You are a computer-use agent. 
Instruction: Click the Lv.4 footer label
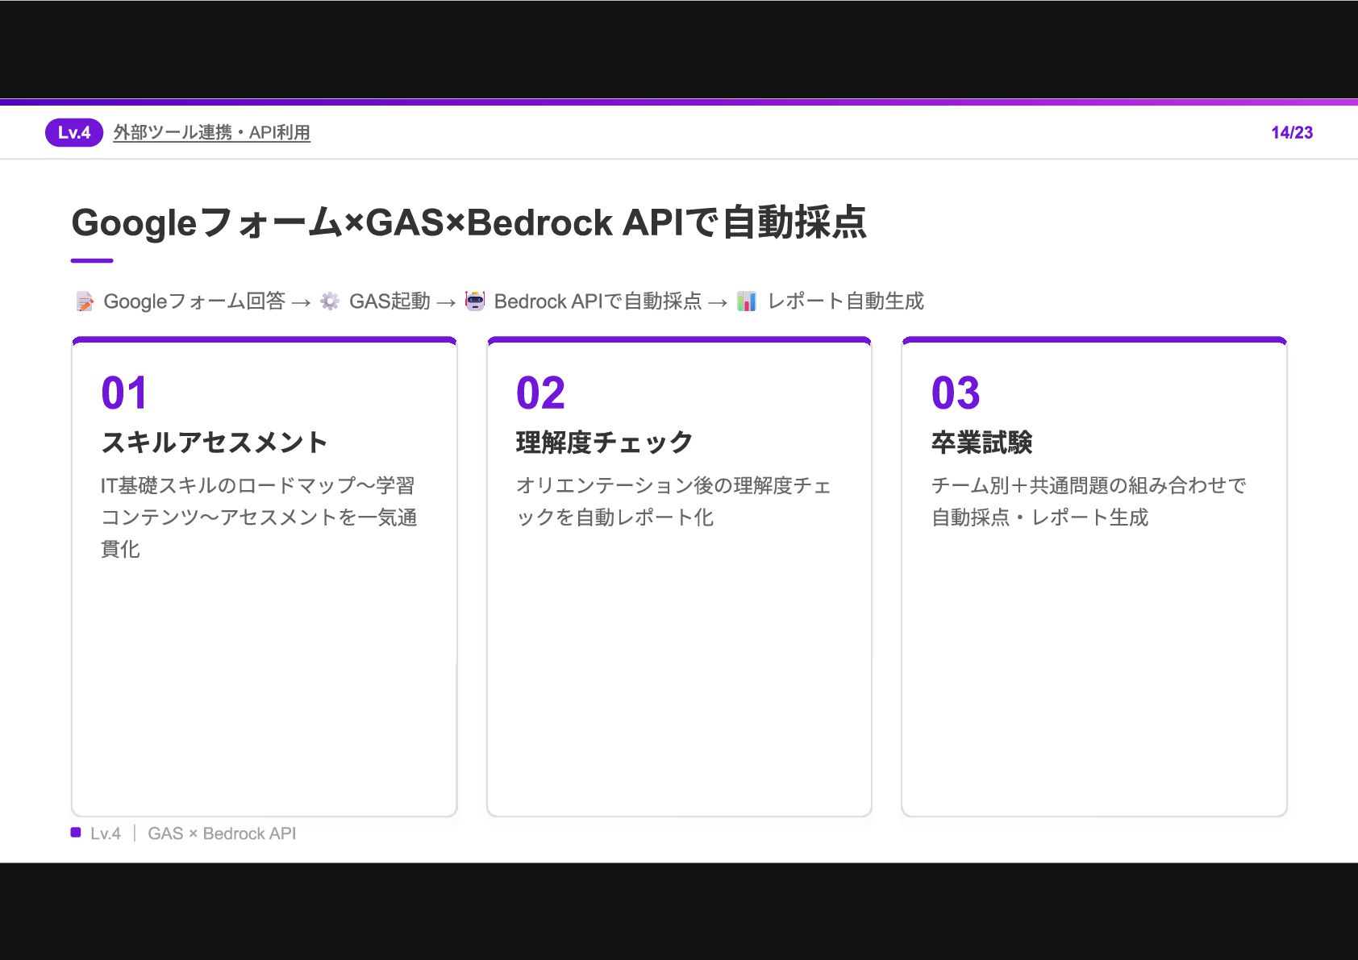[x=106, y=833]
